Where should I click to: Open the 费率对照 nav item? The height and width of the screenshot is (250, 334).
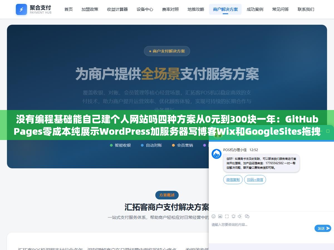coord(170,9)
